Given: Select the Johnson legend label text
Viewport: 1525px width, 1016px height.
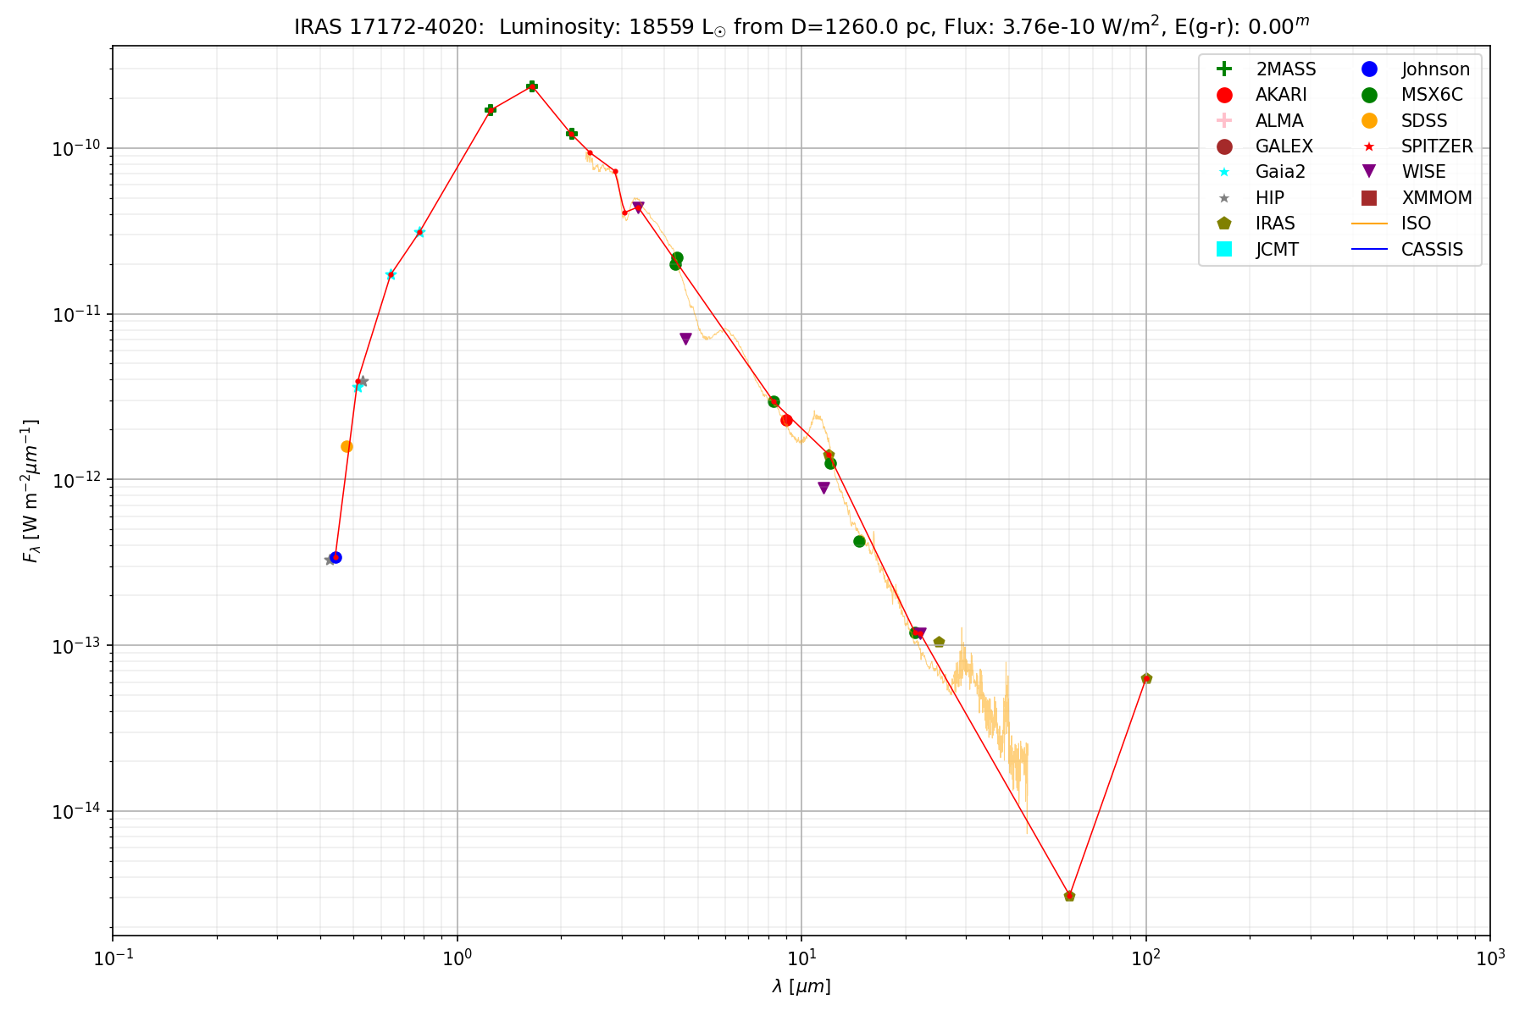Looking at the screenshot, I should (x=1435, y=69).
